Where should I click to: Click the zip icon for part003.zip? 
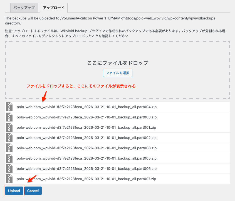(x=9, y=117)
